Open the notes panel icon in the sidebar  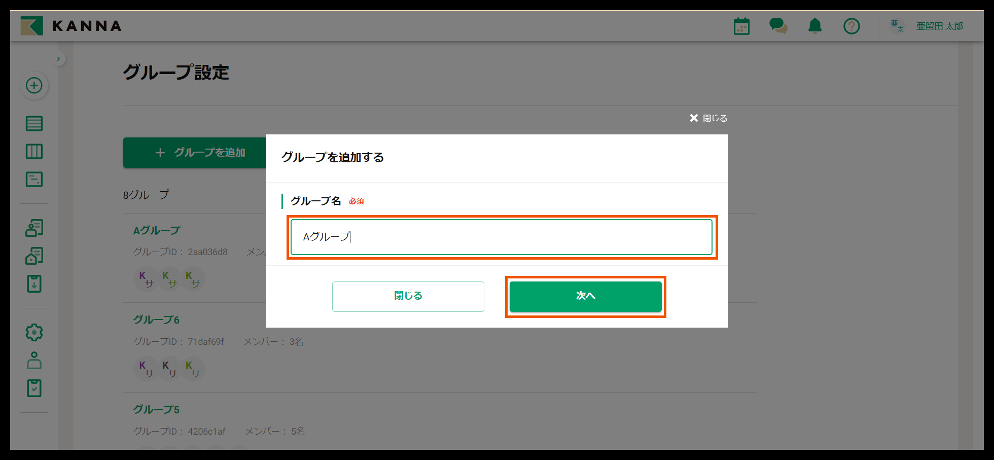(34, 179)
